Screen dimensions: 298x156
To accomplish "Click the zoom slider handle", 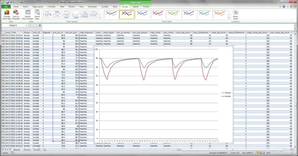I will point(281,153).
